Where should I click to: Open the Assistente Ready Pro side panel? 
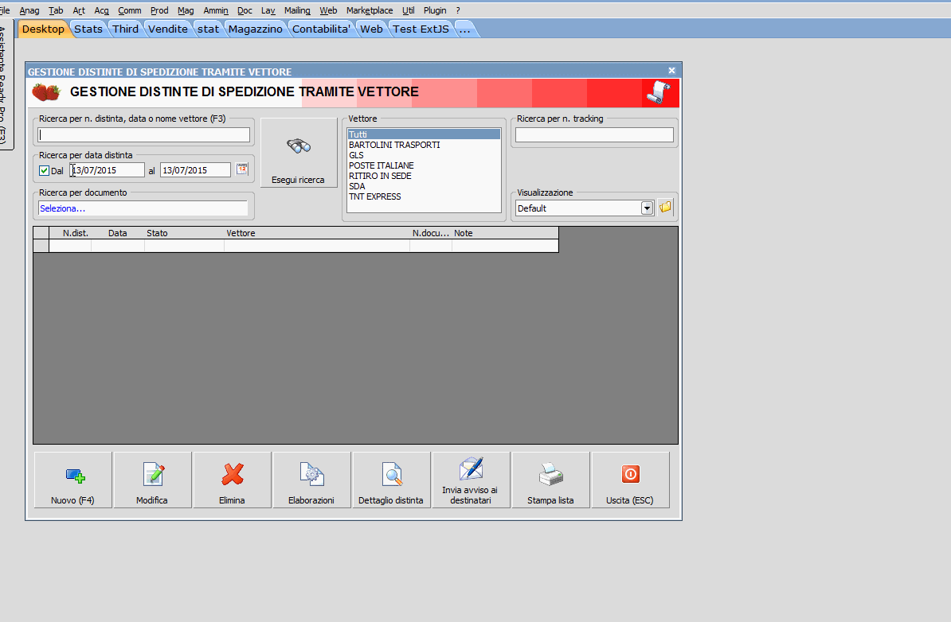click(x=5, y=85)
